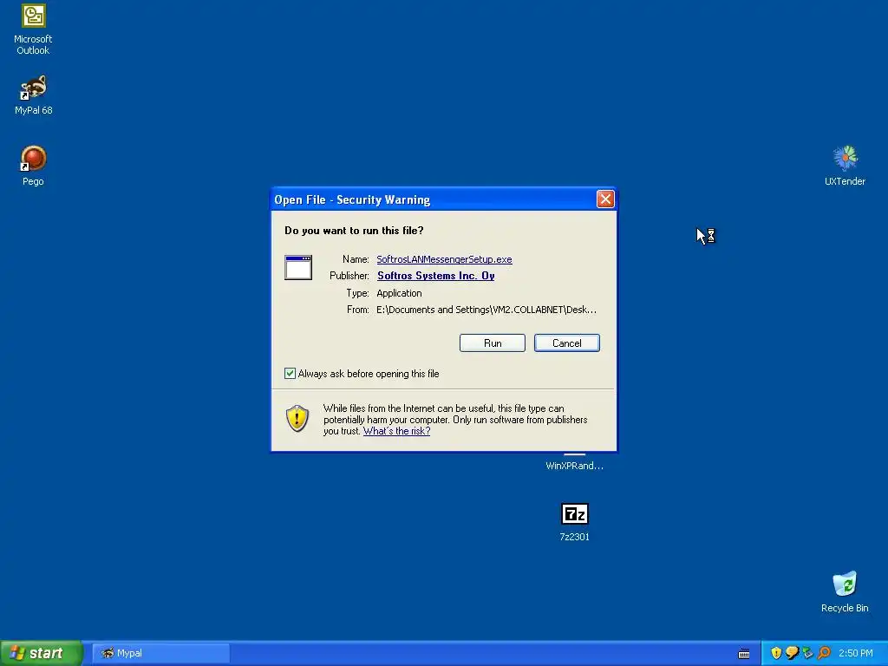Click the language bar keyboard icon
Screen dimensions: 888x666
pos(744,654)
